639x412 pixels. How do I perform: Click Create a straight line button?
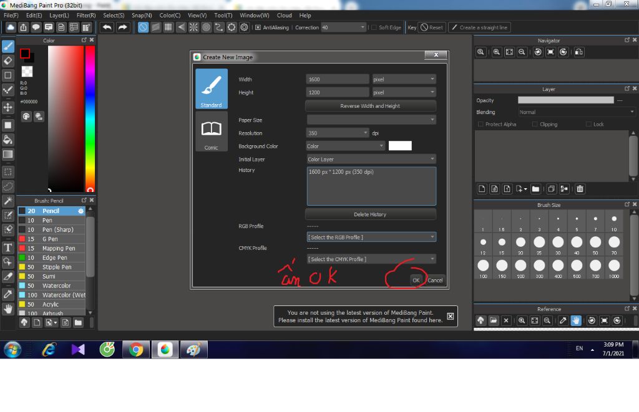480,27
